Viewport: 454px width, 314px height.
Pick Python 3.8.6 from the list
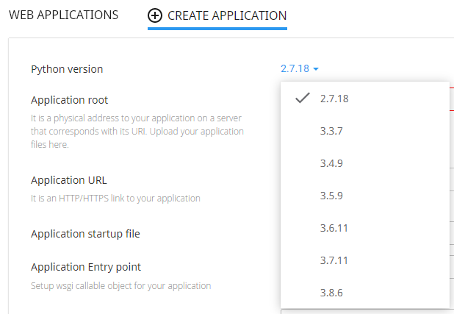tap(331, 293)
